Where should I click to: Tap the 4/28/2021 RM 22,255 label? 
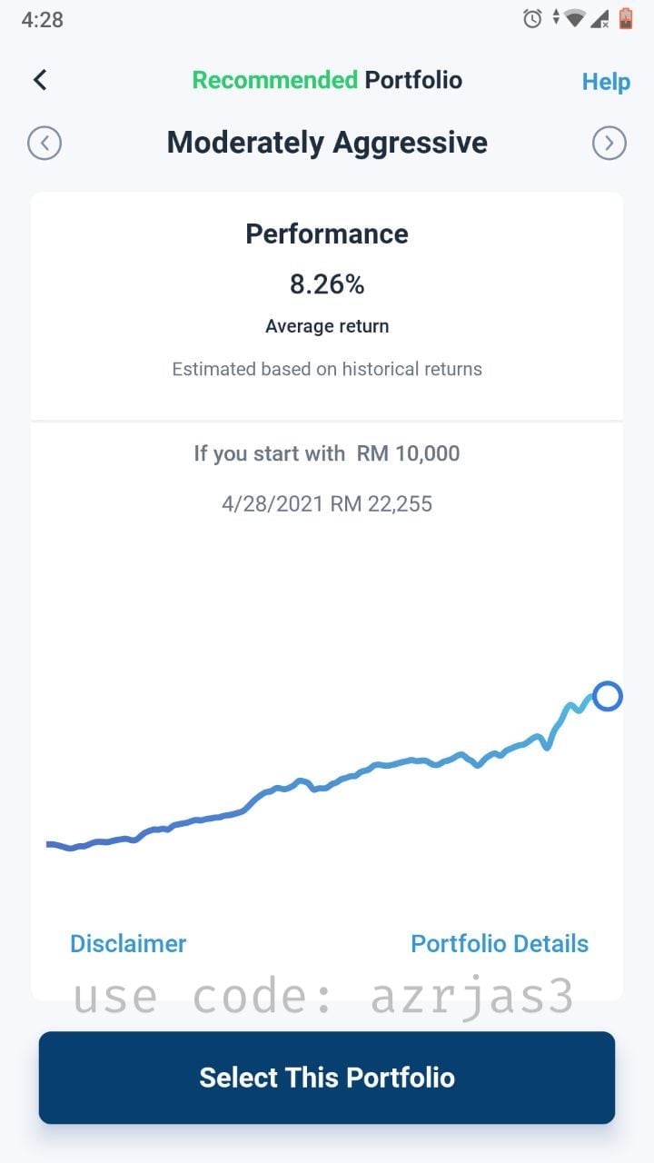pyautogui.click(x=327, y=503)
